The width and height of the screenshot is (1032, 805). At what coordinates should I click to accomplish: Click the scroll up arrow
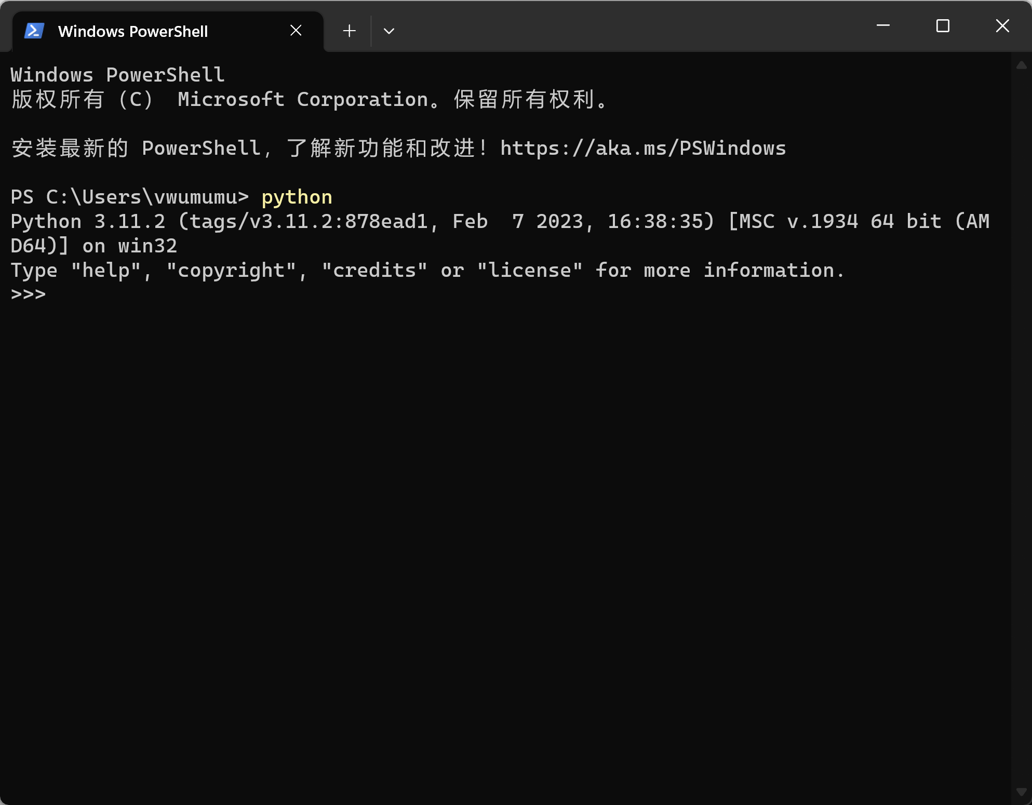(x=1021, y=65)
